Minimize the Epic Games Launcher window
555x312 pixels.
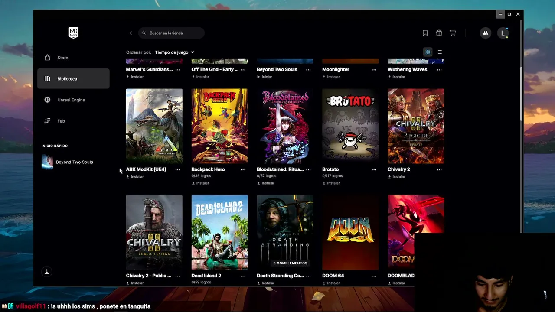coord(500,14)
